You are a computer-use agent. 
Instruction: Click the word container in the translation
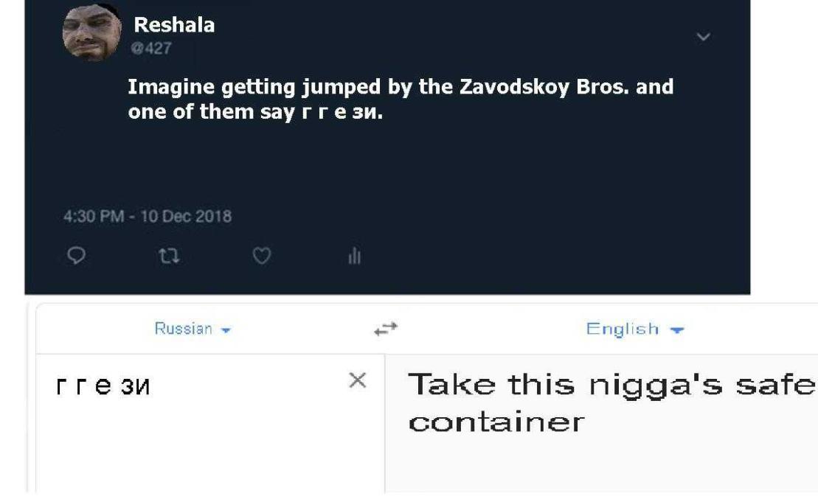click(x=496, y=422)
